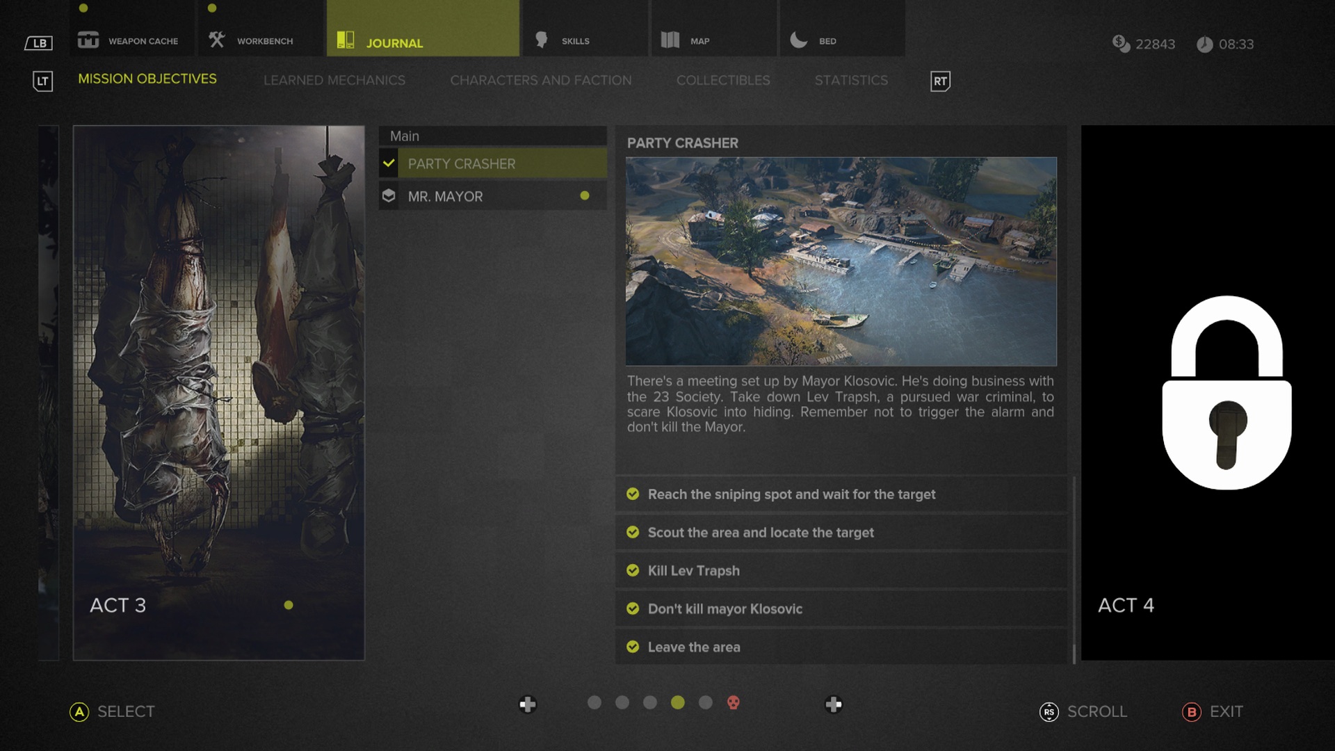Screen dimensions: 1335x751
Task: Jump to the first act page dot
Action: 594,702
